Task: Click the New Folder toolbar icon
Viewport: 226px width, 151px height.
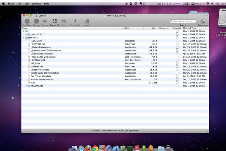Action: pos(75,22)
